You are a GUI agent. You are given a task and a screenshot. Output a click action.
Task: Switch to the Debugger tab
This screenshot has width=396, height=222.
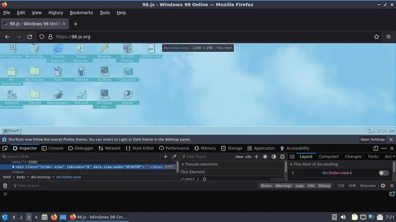point(80,148)
